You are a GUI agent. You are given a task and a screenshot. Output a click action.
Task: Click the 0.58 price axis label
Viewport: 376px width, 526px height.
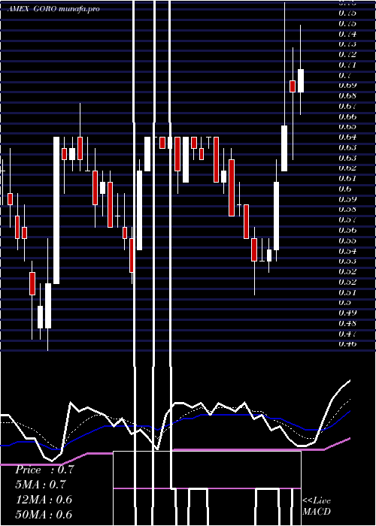click(347, 210)
